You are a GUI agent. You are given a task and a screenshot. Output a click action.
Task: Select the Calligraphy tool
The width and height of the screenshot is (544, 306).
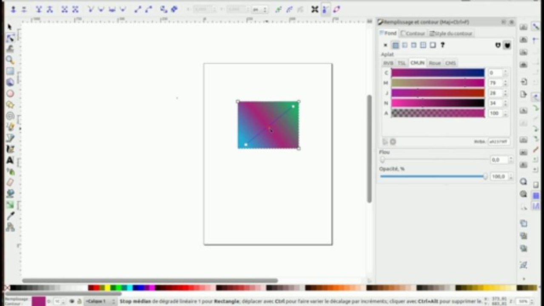point(10,149)
